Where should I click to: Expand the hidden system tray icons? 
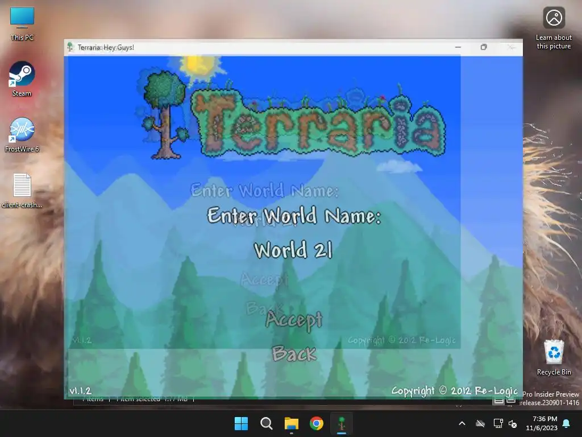pyautogui.click(x=462, y=423)
